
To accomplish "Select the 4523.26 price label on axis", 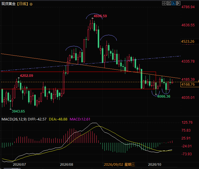I will pos(188,42).
